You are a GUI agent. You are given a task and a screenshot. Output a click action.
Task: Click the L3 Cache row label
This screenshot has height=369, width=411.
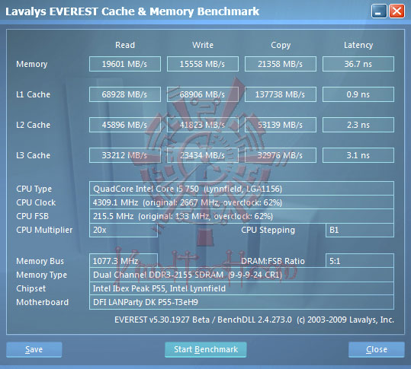click(x=33, y=155)
